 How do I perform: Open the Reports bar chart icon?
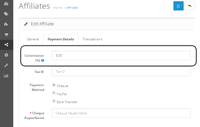point(6,76)
